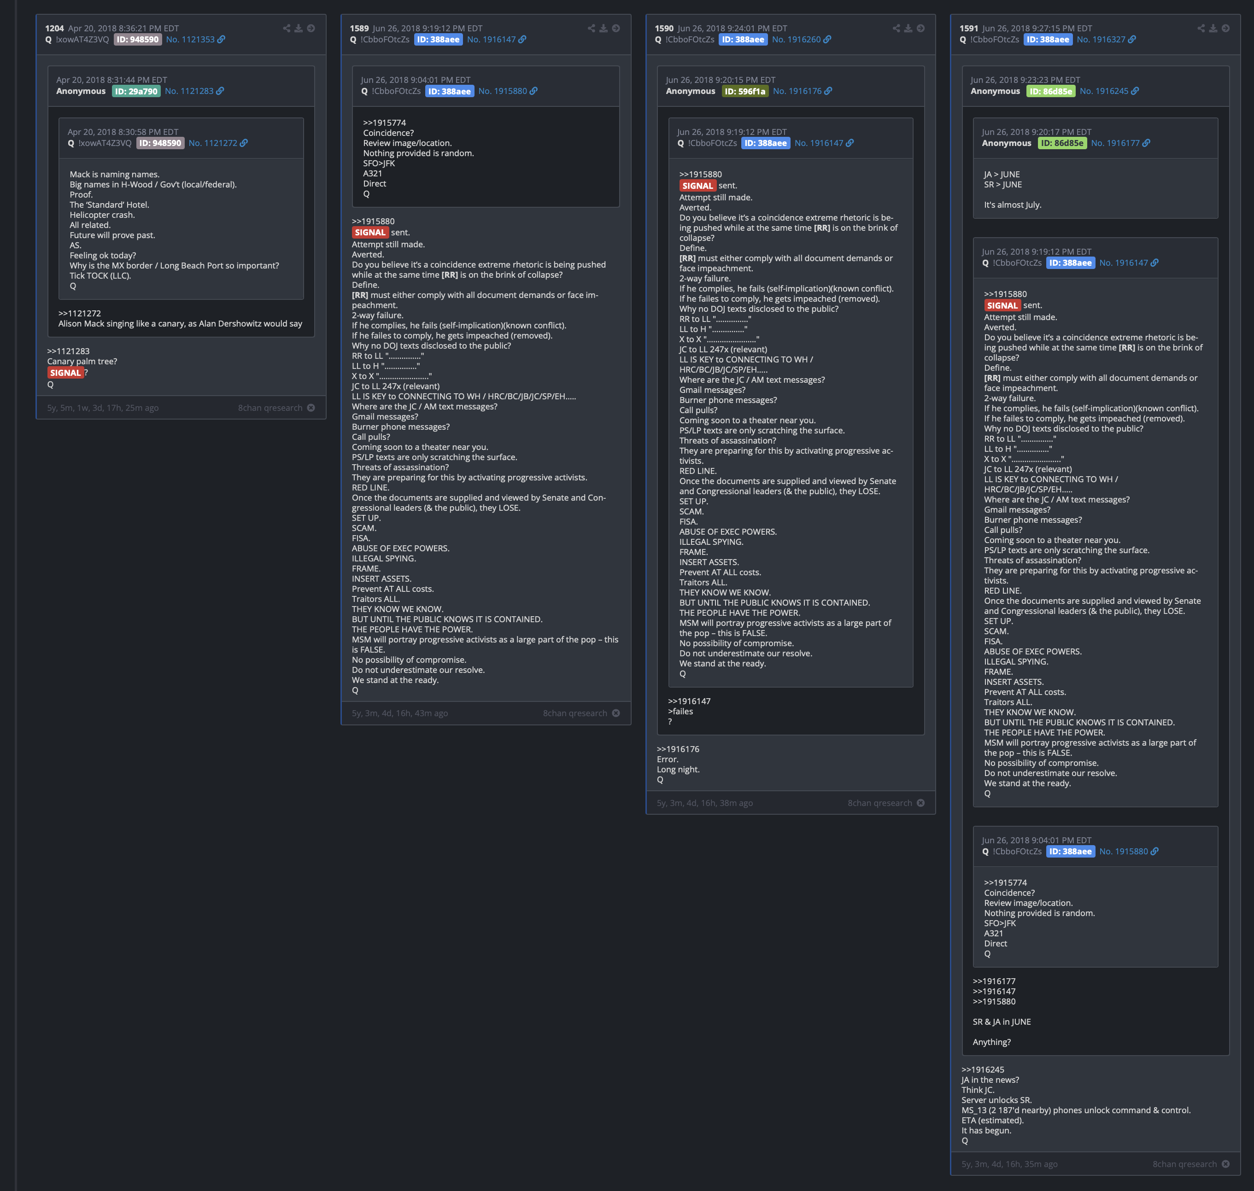Click the download icon on post 1589

[x=603, y=29]
